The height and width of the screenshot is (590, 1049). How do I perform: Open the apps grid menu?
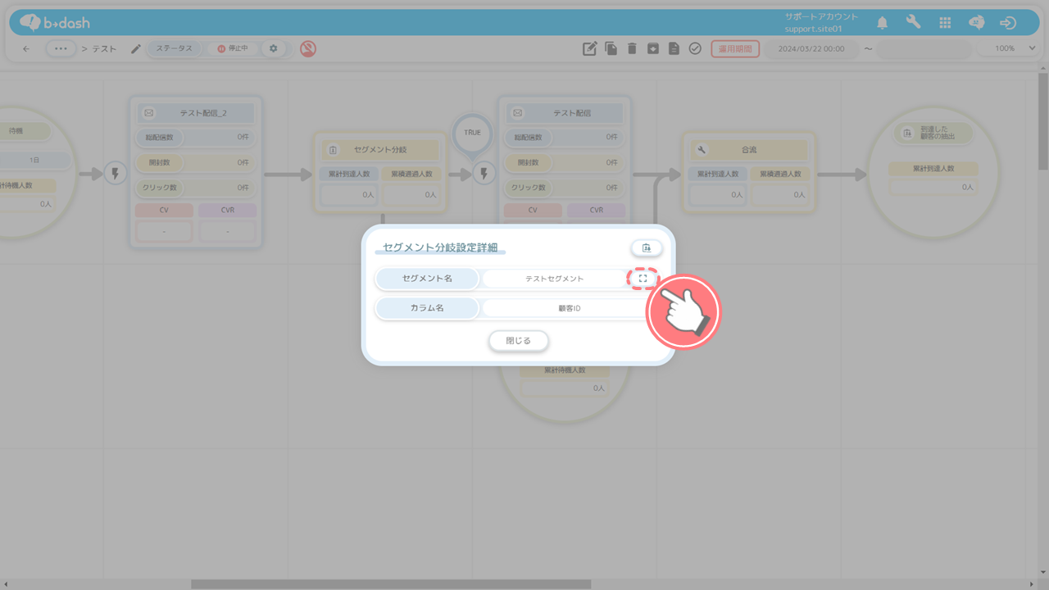(x=945, y=23)
